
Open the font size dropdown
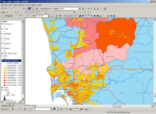coord(58,109)
